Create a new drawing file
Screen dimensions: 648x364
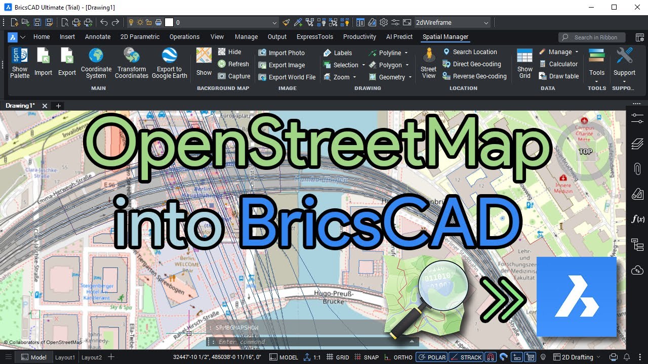pyautogui.click(x=15, y=22)
